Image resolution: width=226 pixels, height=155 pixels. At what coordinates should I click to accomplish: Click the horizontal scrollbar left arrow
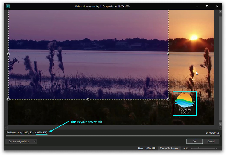6,127
